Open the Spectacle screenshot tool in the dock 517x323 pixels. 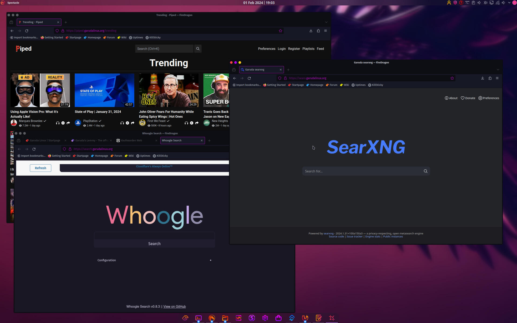332,318
